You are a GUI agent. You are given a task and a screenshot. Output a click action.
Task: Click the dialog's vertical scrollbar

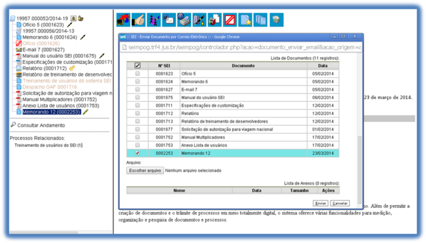pyautogui.click(x=359, y=128)
